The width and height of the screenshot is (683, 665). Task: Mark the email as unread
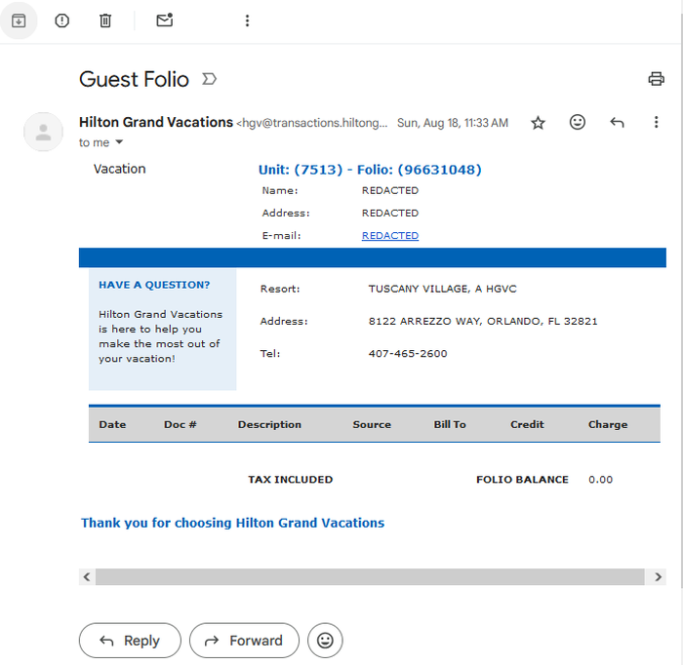point(165,20)
